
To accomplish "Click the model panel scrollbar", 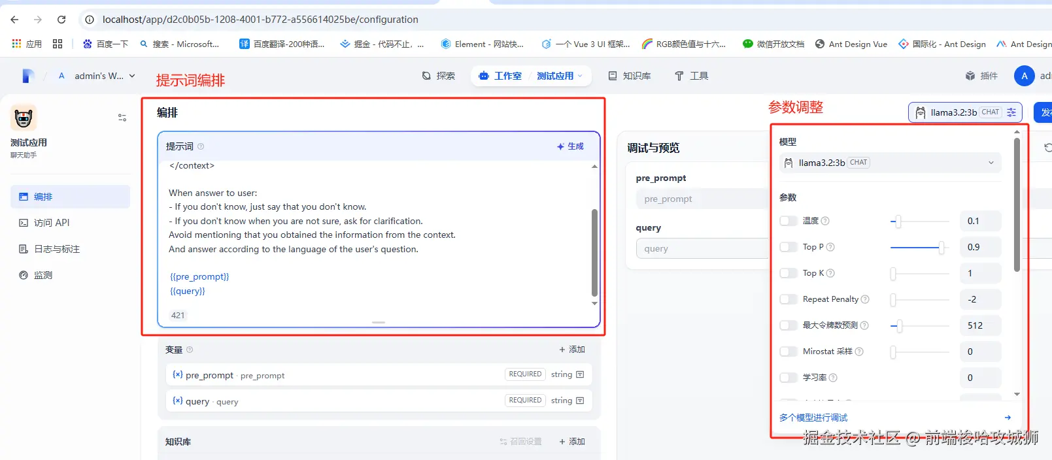I will click(x=1017, y=204).
